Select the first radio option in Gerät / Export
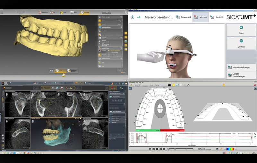Image resolution: width=257 pixels, height=163 pixels. tap(109, 50)
